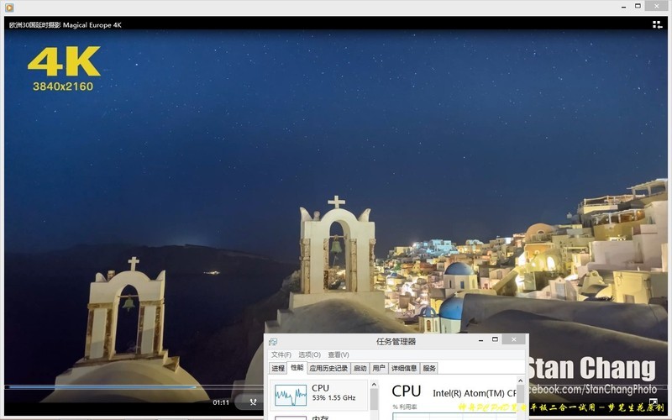The height and width of the screenshot is (420, 672).
Task: Click the CPU details pane scrollbar thumb
Action: 520,393
